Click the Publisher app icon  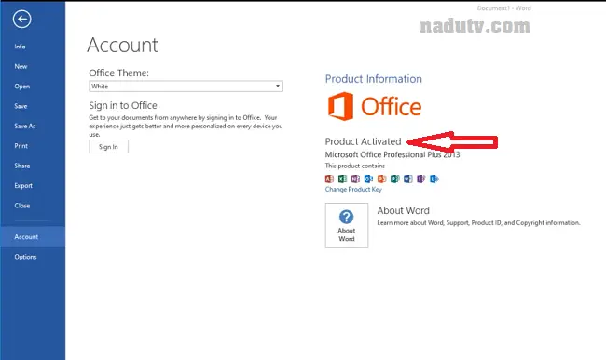[395, 179]
